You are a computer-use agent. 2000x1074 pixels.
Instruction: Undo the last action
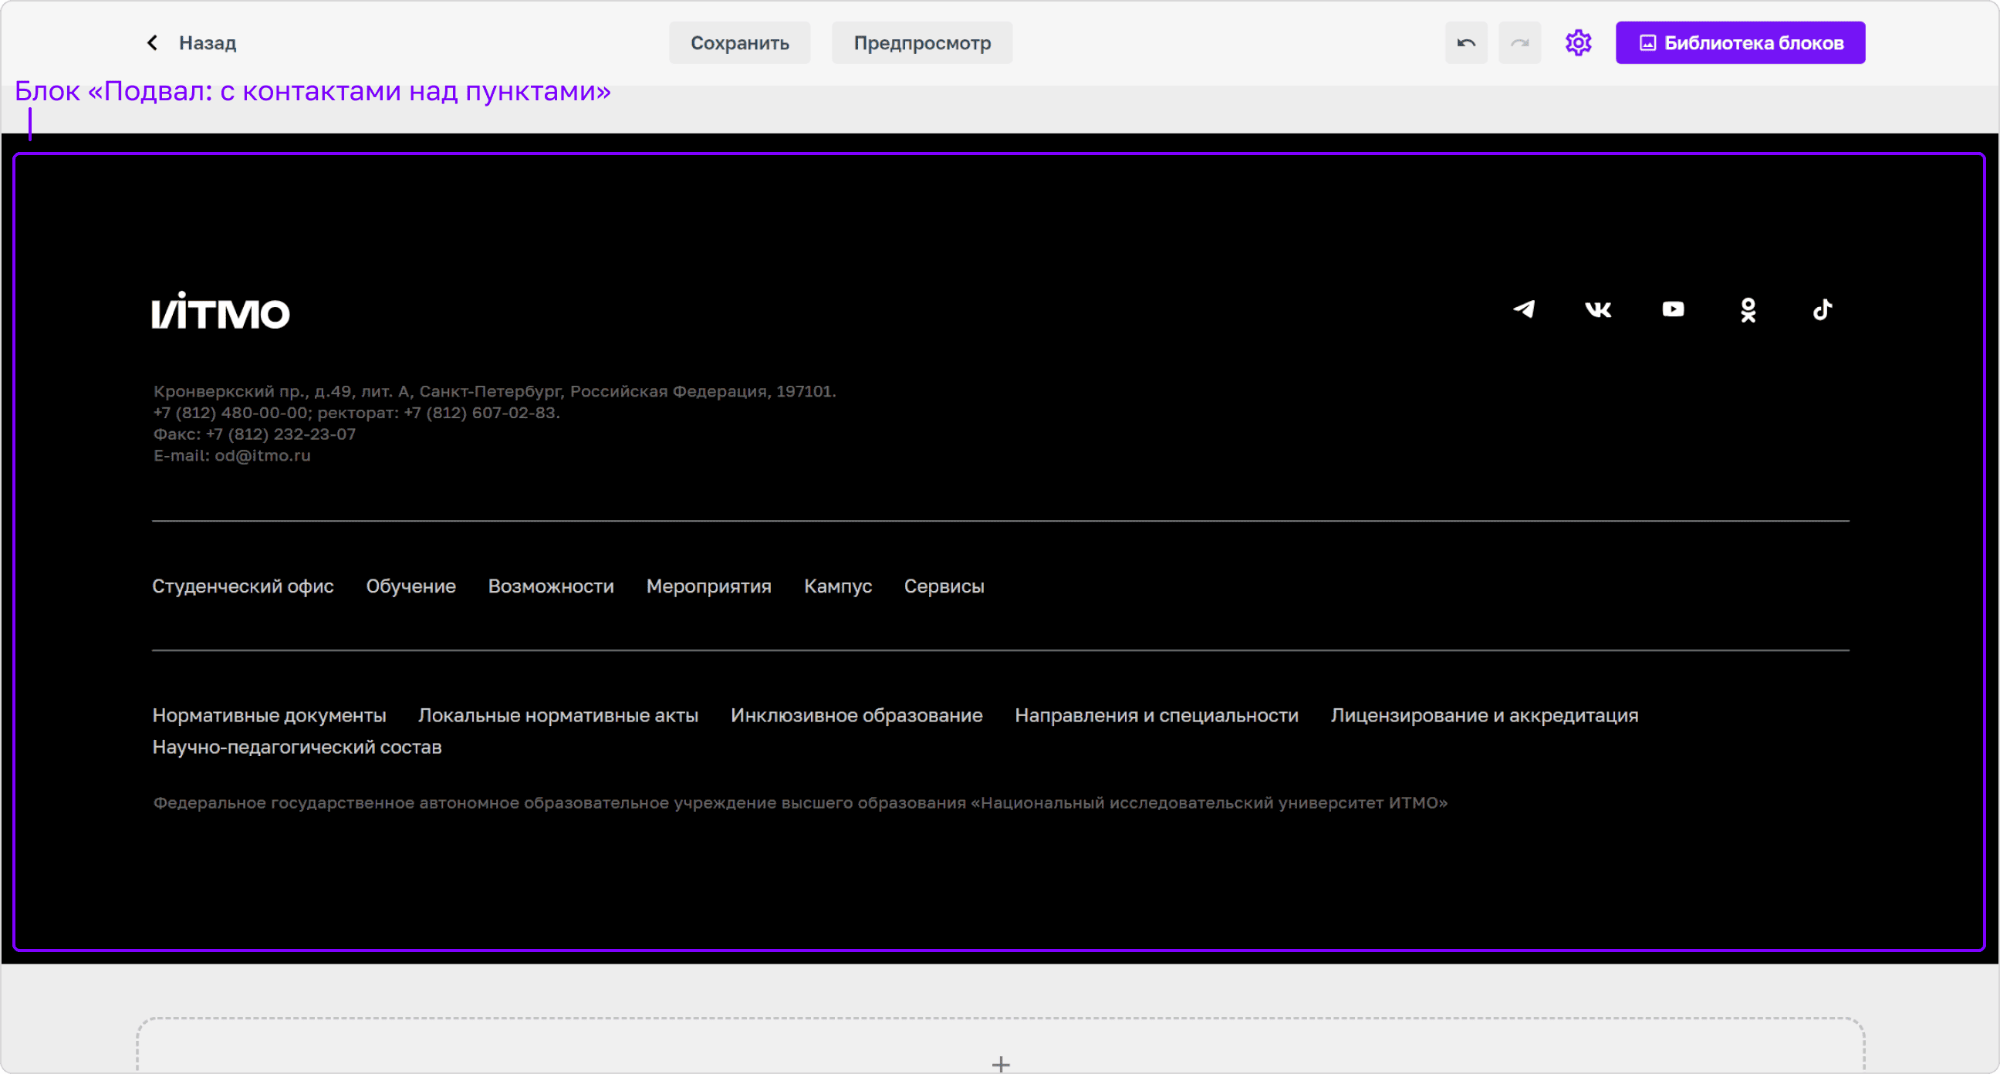[1465, 42]
